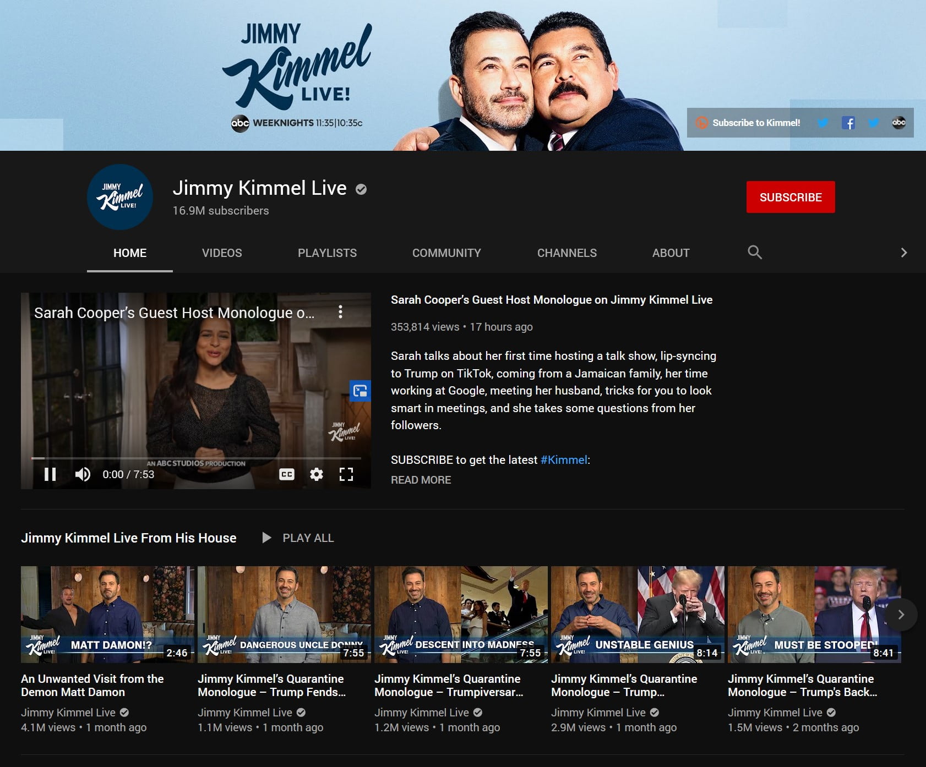Screen dimensions: 926x767
Task: Click the 16.9M subscribers text
Action: click(221, 211)
